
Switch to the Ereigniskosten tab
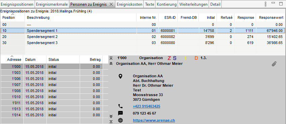click(130, 4)
